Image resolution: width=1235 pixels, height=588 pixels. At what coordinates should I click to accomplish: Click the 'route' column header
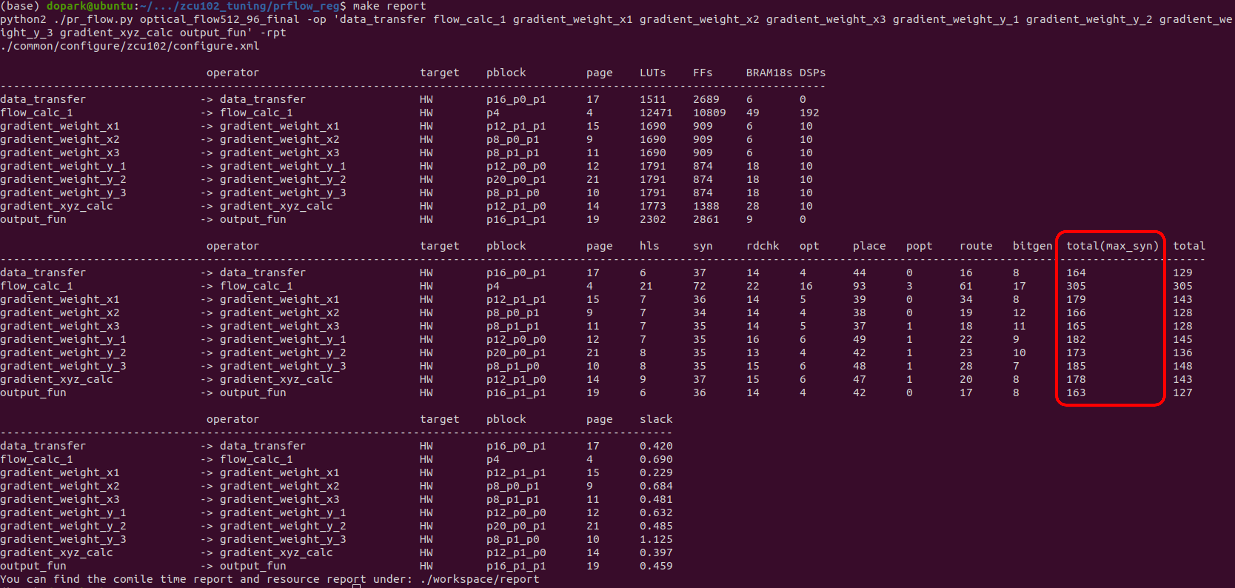(x=976, y=246)
